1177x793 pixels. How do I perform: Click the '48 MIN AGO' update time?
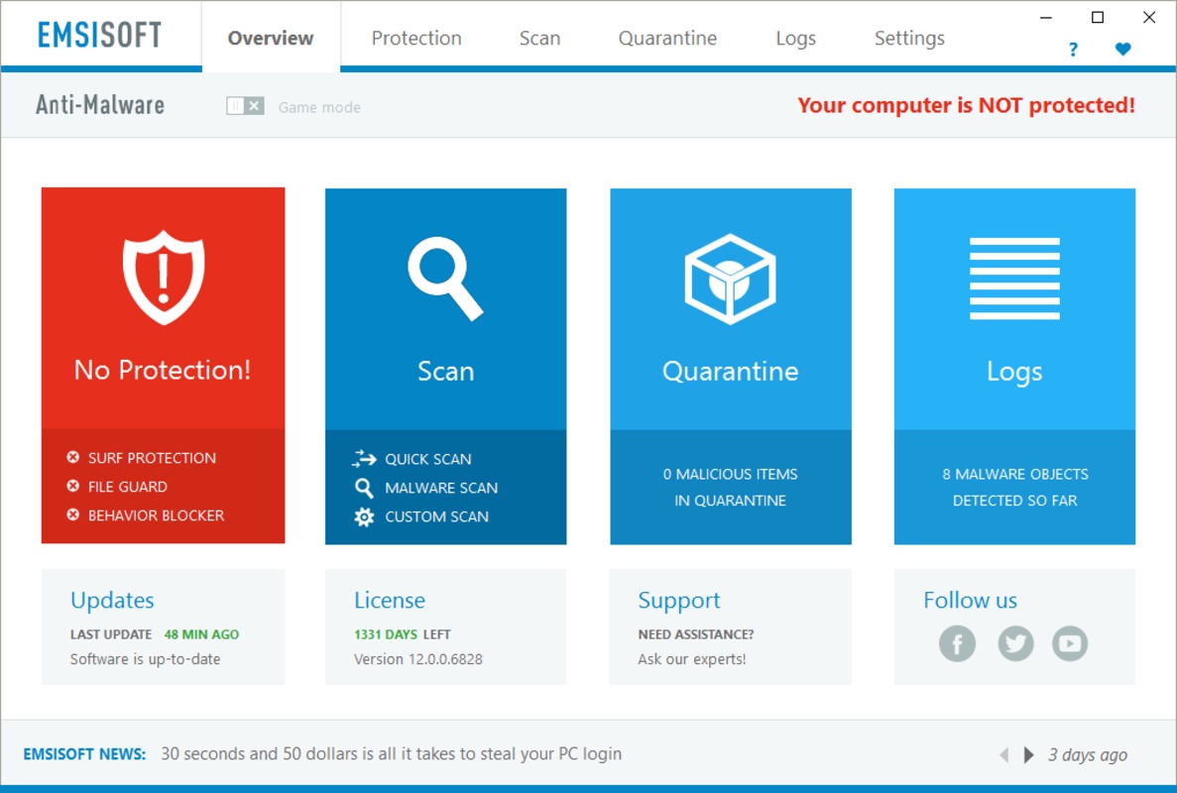click(x=201, y=634)
